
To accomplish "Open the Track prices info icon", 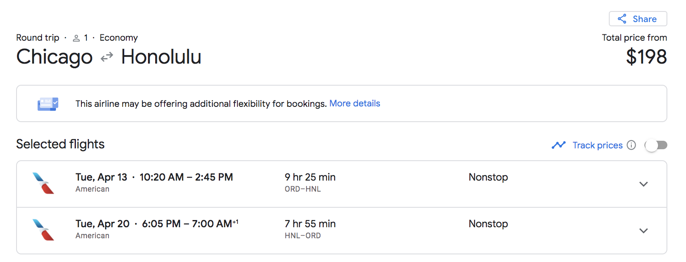I will (x=632, y=145).
